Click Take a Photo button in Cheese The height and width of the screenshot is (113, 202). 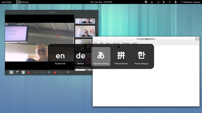[x=37, y=72]
